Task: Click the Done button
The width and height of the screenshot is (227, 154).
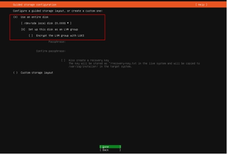Action: coord(110,147)
